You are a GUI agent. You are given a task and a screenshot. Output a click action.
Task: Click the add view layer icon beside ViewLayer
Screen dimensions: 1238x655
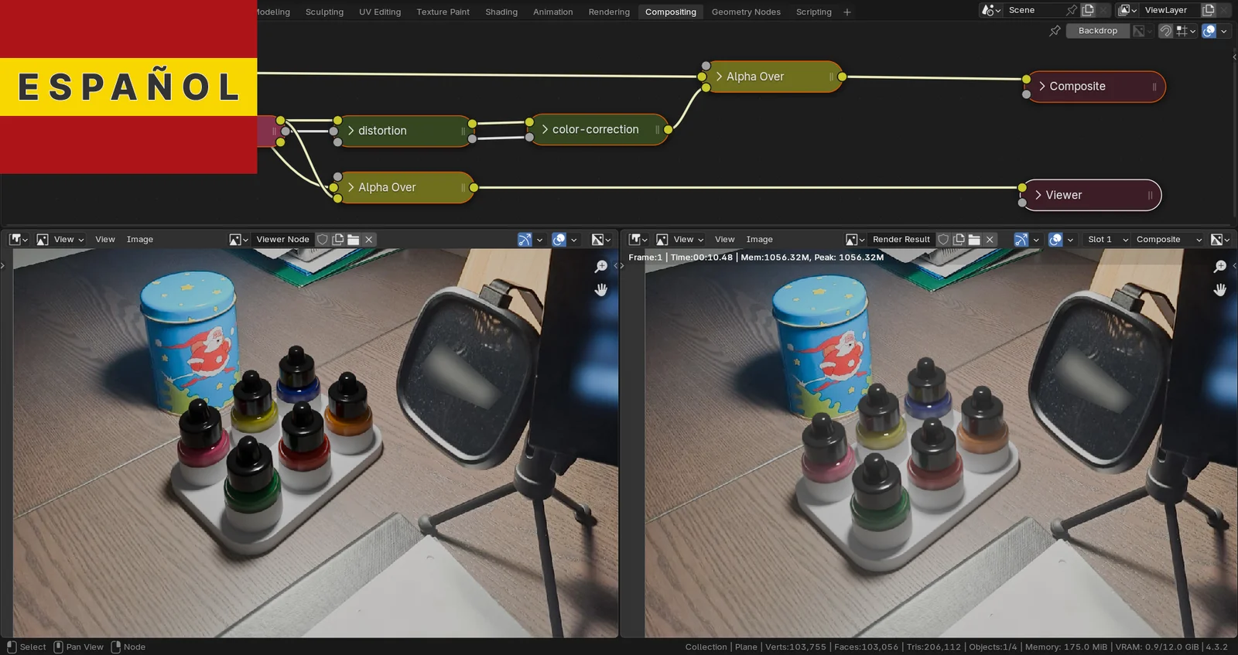[x=1208, y=10]
